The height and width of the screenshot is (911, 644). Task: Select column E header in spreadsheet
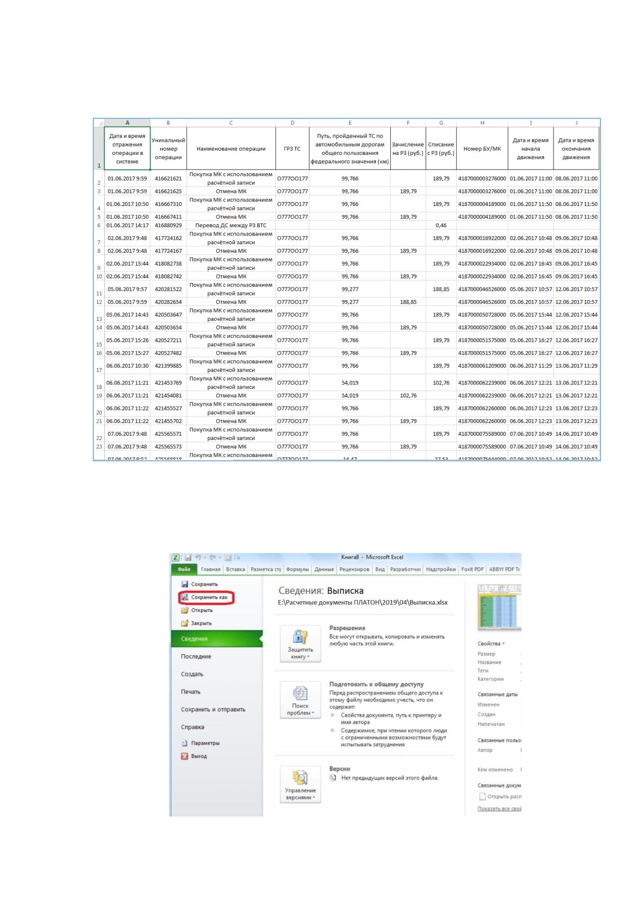coord(350,123)
